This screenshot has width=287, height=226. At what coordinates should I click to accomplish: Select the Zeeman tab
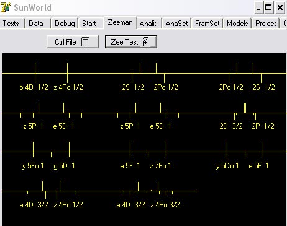point(120,22)
